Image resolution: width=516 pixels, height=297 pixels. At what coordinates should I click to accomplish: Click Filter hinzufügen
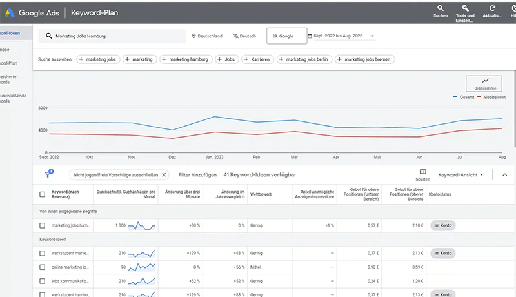click(x=197, y=175)
